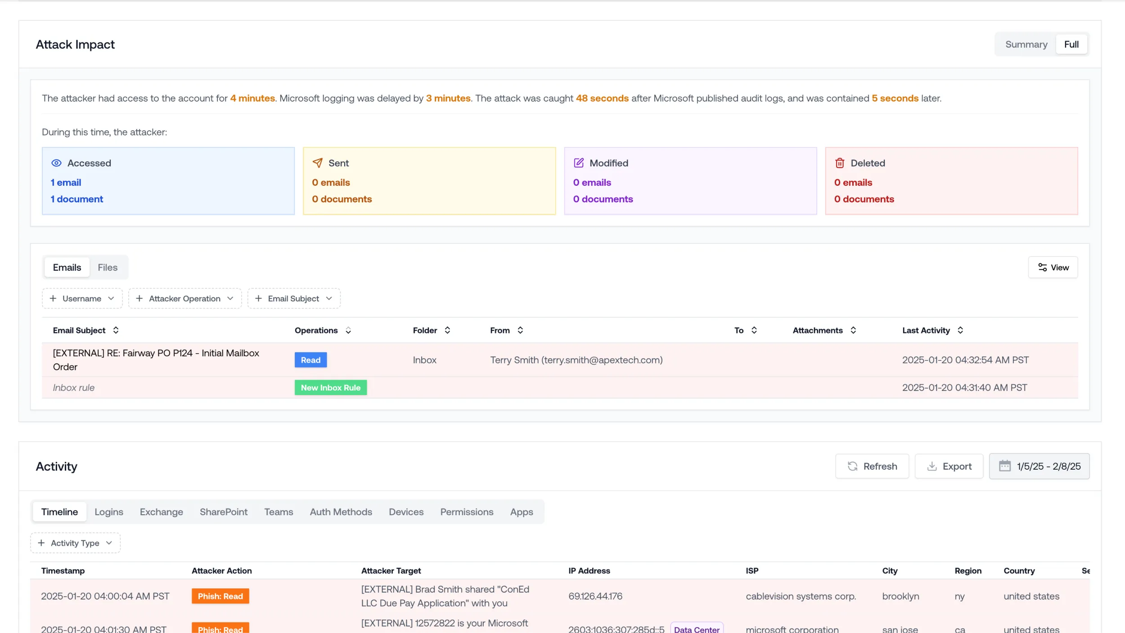Click the pencil Modified icon
This screenshot has width=1125, height=633.
pos(579,163)
